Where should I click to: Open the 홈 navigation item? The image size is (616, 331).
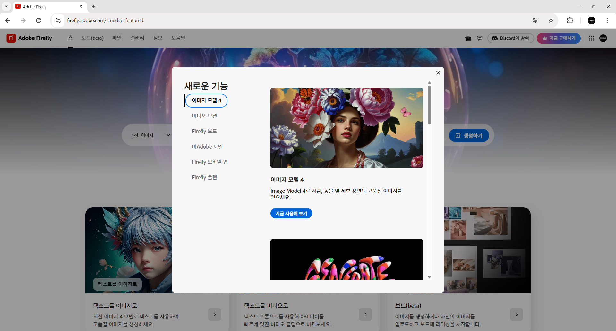(70, 38)
